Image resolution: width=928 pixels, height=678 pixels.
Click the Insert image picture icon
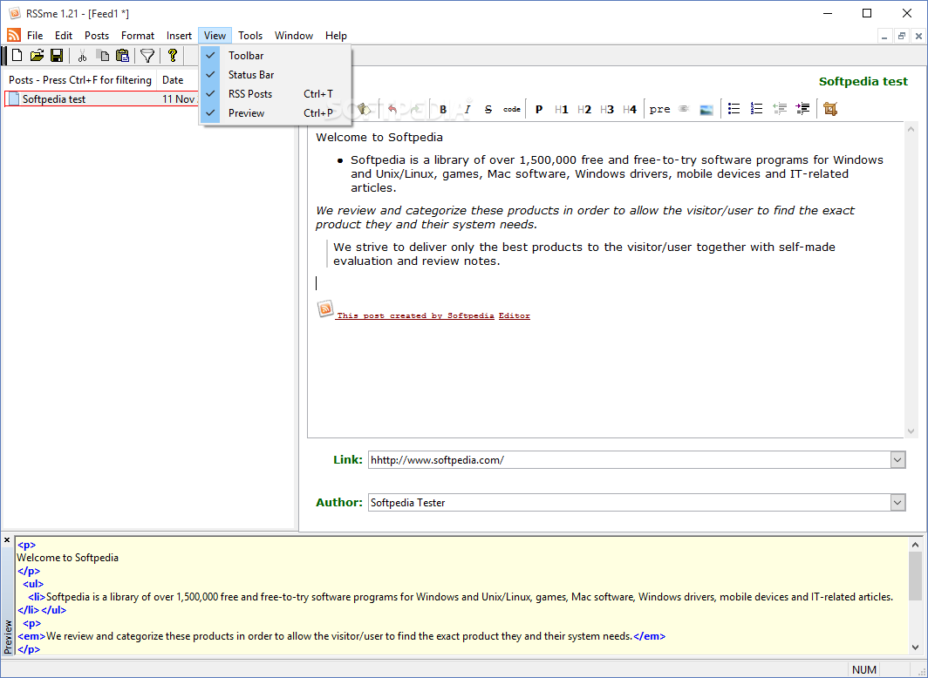tap(706, 109)
